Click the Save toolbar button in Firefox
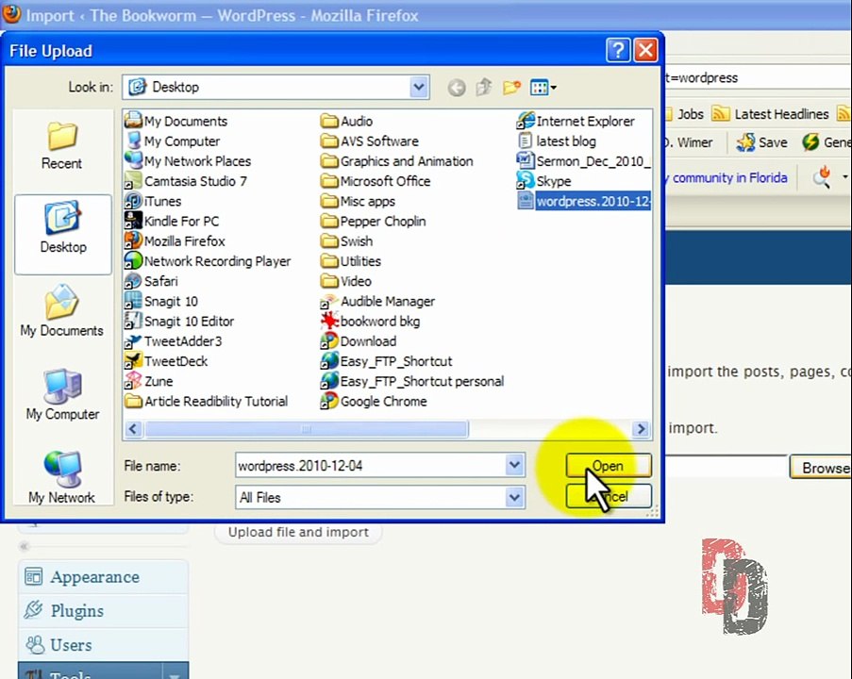 pyautogui.click(x=761, y=142)
